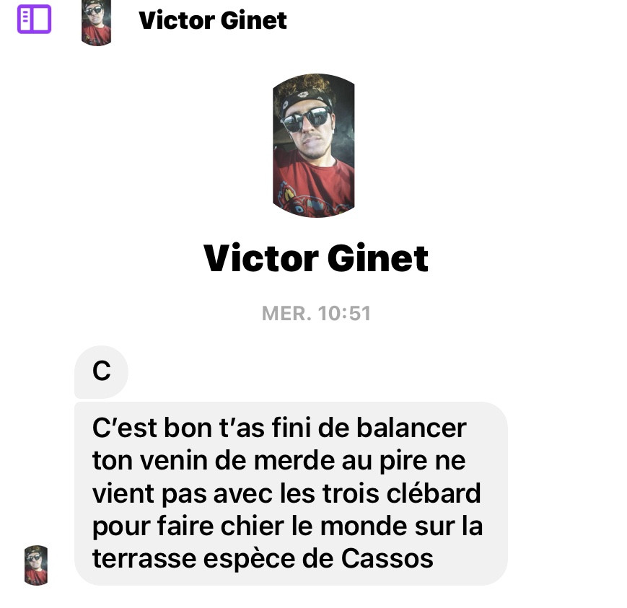Click the sunglasses in the large profile picture
The height and width of the screenshot is (608, 627).
click(307, 119)
